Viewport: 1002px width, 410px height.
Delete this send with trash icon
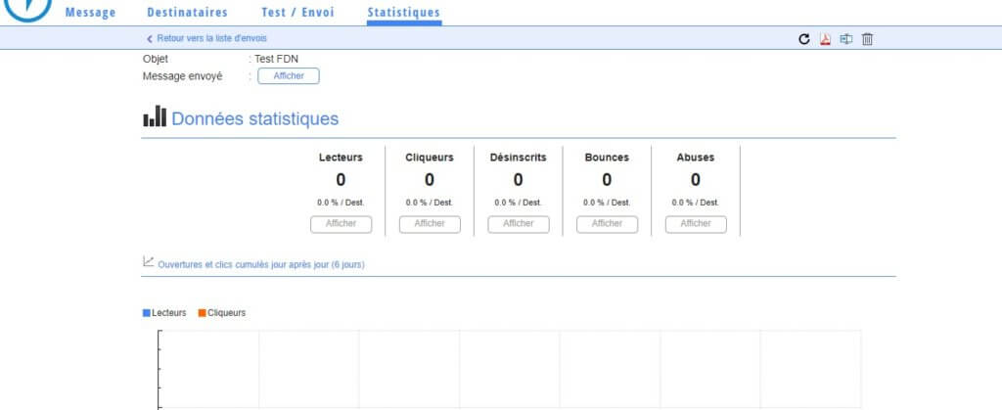pyautogui.click(x=867, y=39)
